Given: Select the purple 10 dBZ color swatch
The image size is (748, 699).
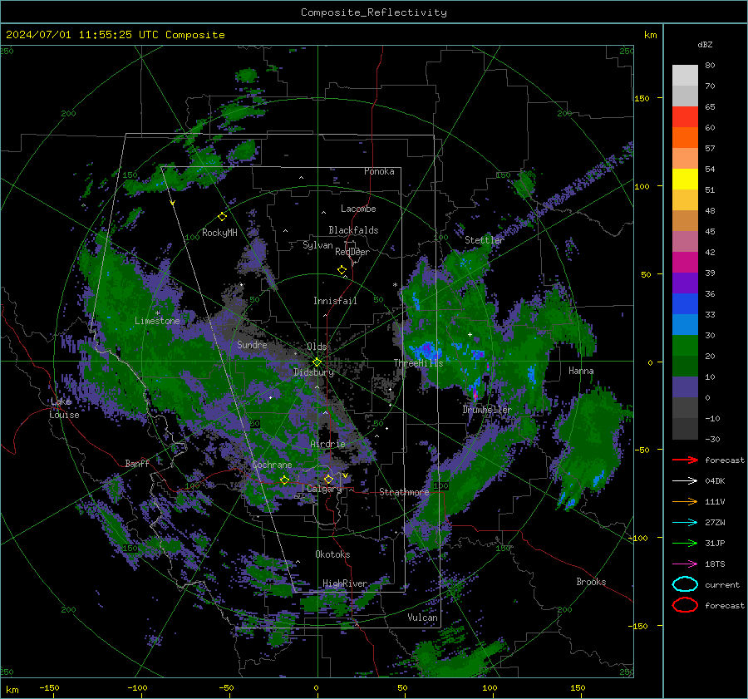Looking at the screenshot, I should tap(685, 386).
